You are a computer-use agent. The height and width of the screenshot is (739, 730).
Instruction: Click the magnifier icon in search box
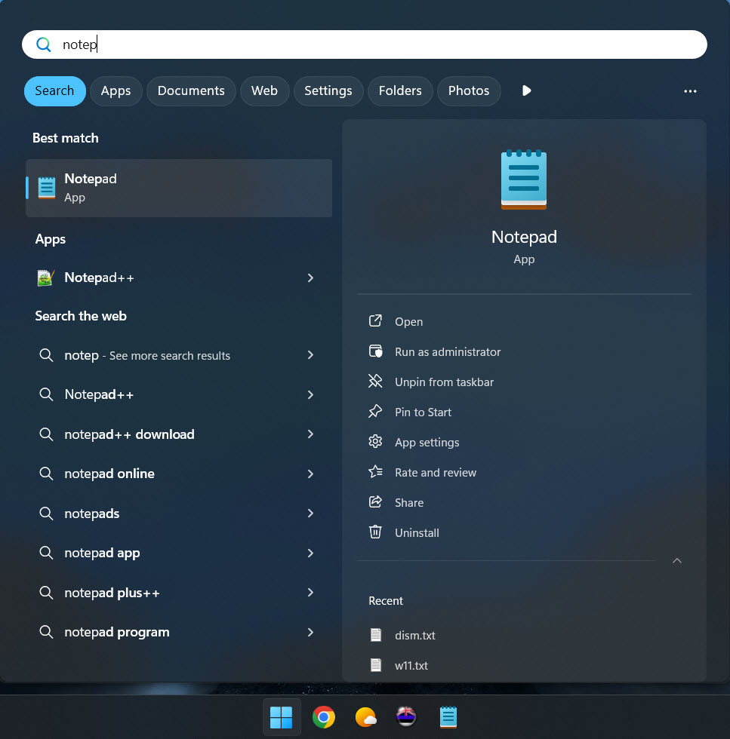point(44,44)
